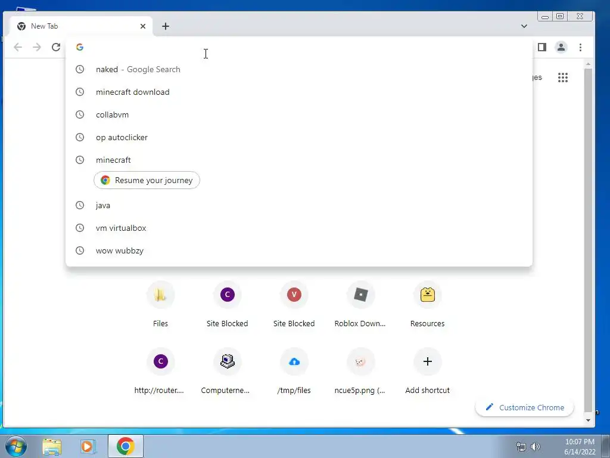The image size is (610, 458).
Task: Open the Computerne... shortcut icon
Action: point(227,361)
